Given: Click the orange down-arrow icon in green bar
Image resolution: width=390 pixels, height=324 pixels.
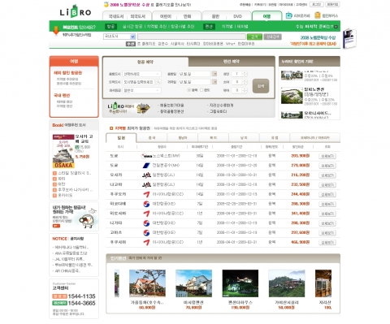Looking at the screenshot, I should (56, 31).
